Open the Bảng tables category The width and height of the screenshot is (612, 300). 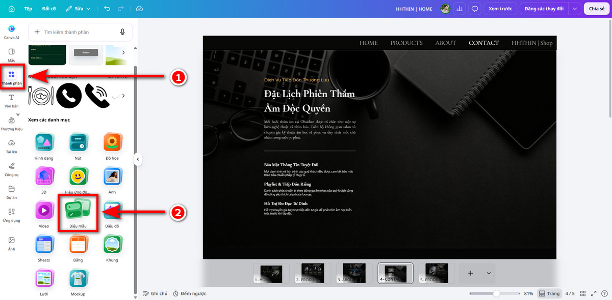78,249
